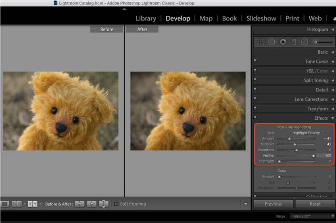Expand the Lens Corrections panel
336x223 pixels.
[332, 99]
